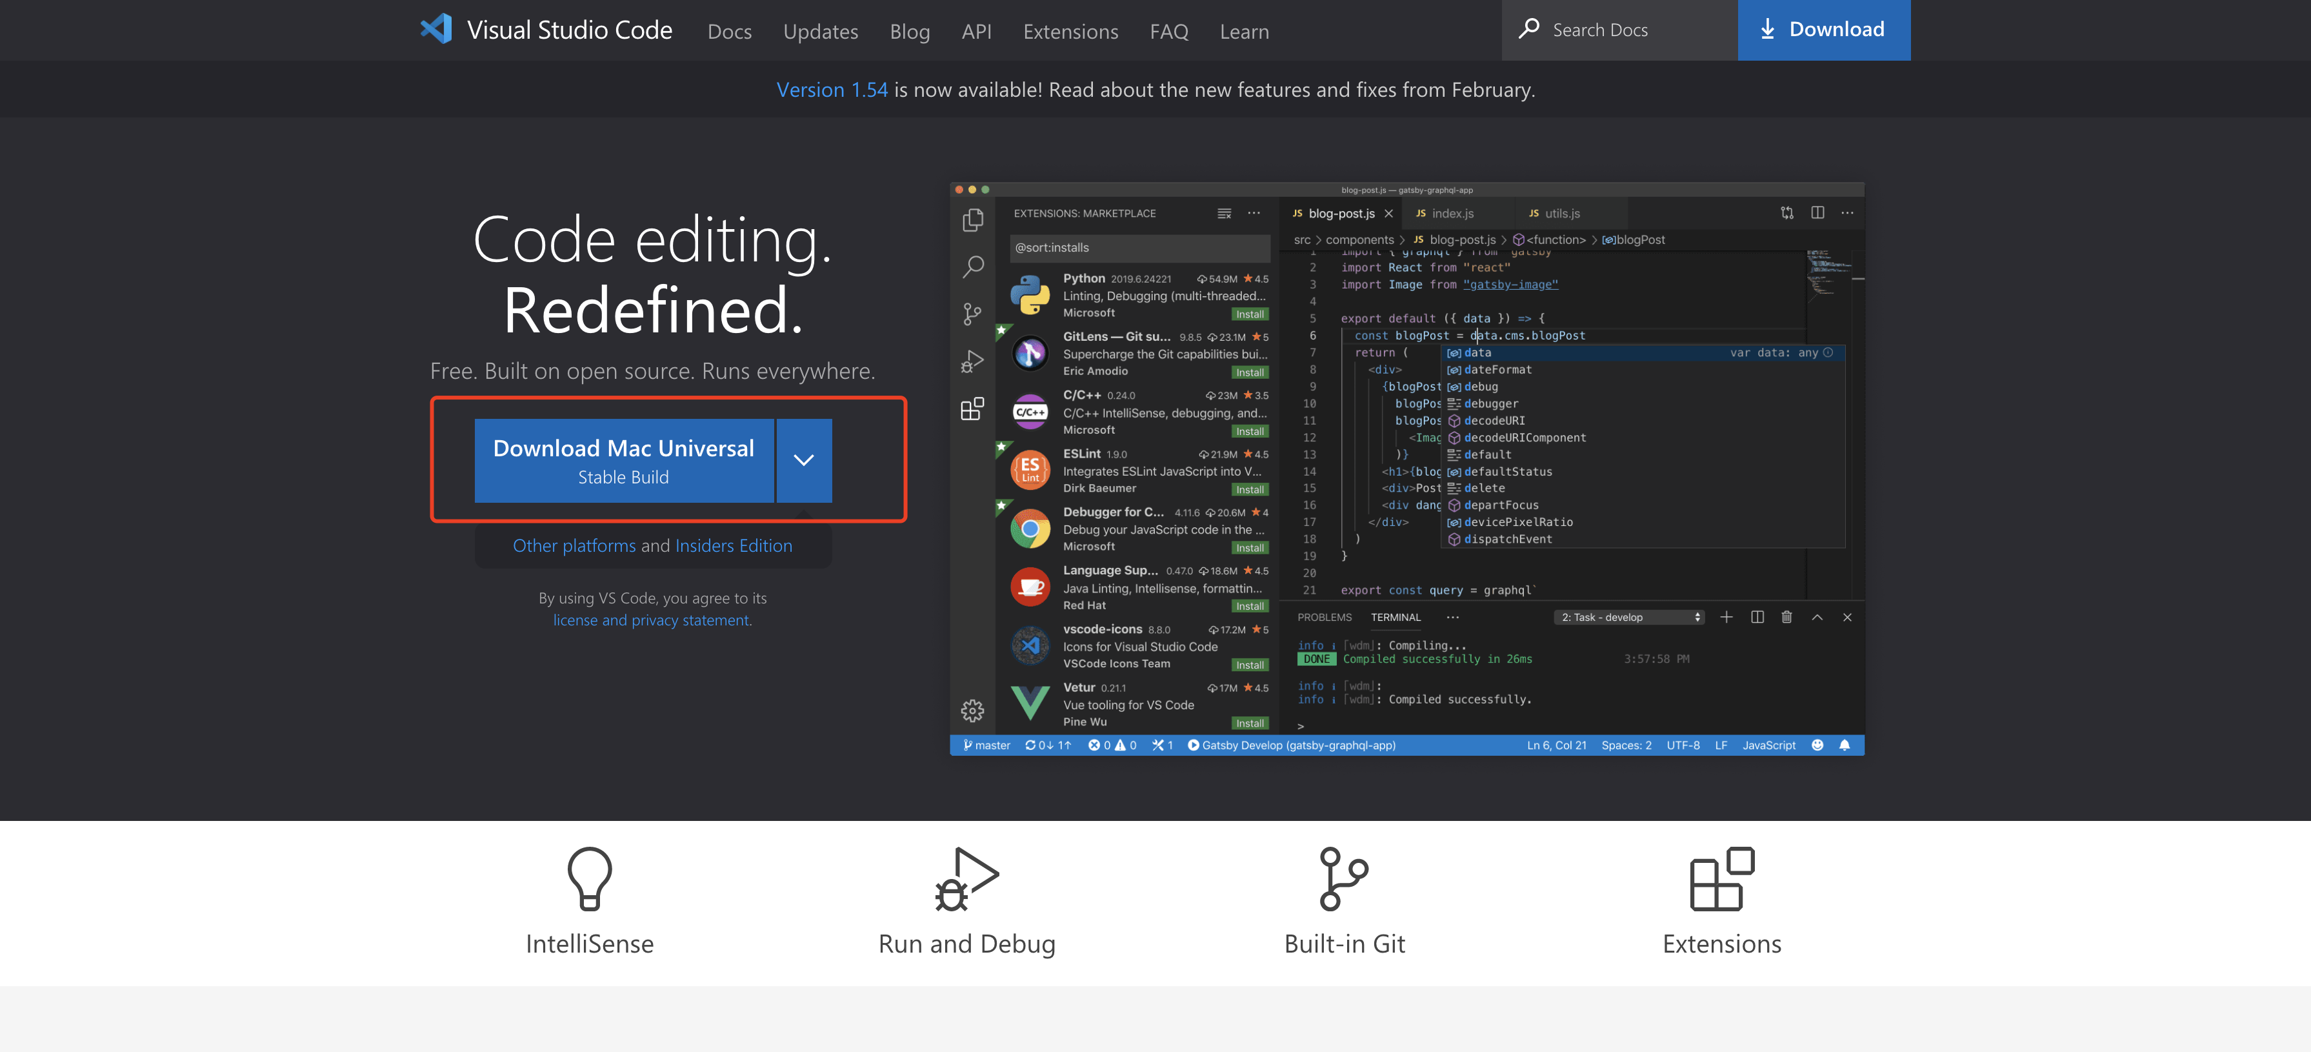Open the Other platforms link
This screenshot has width=2311, height=1052.
[x=574, y=546]
